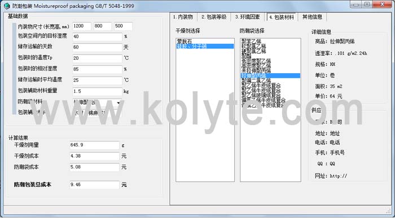Click the storage days field showing 60
Viewport: 395px width, 218px height.
[97, 47]
